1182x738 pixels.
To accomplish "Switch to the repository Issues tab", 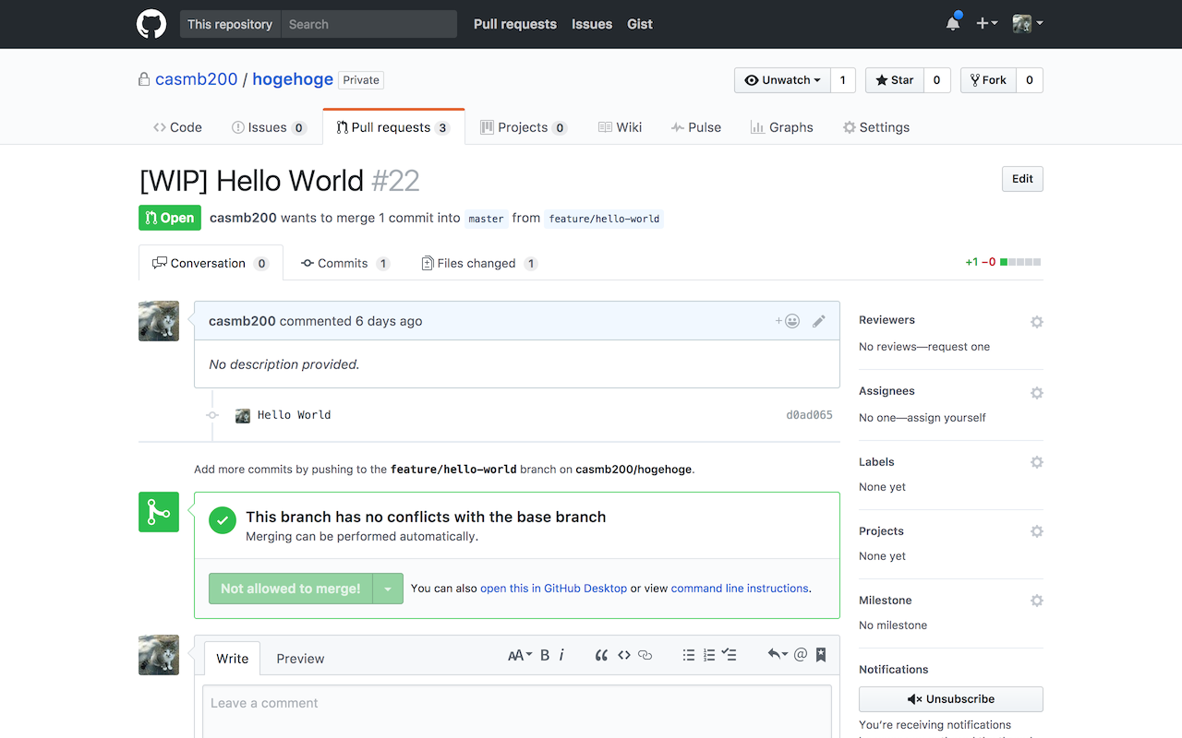I will (x=269, y=127).
